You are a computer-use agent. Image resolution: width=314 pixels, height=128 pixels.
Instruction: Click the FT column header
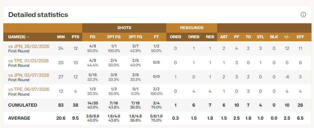156,37
